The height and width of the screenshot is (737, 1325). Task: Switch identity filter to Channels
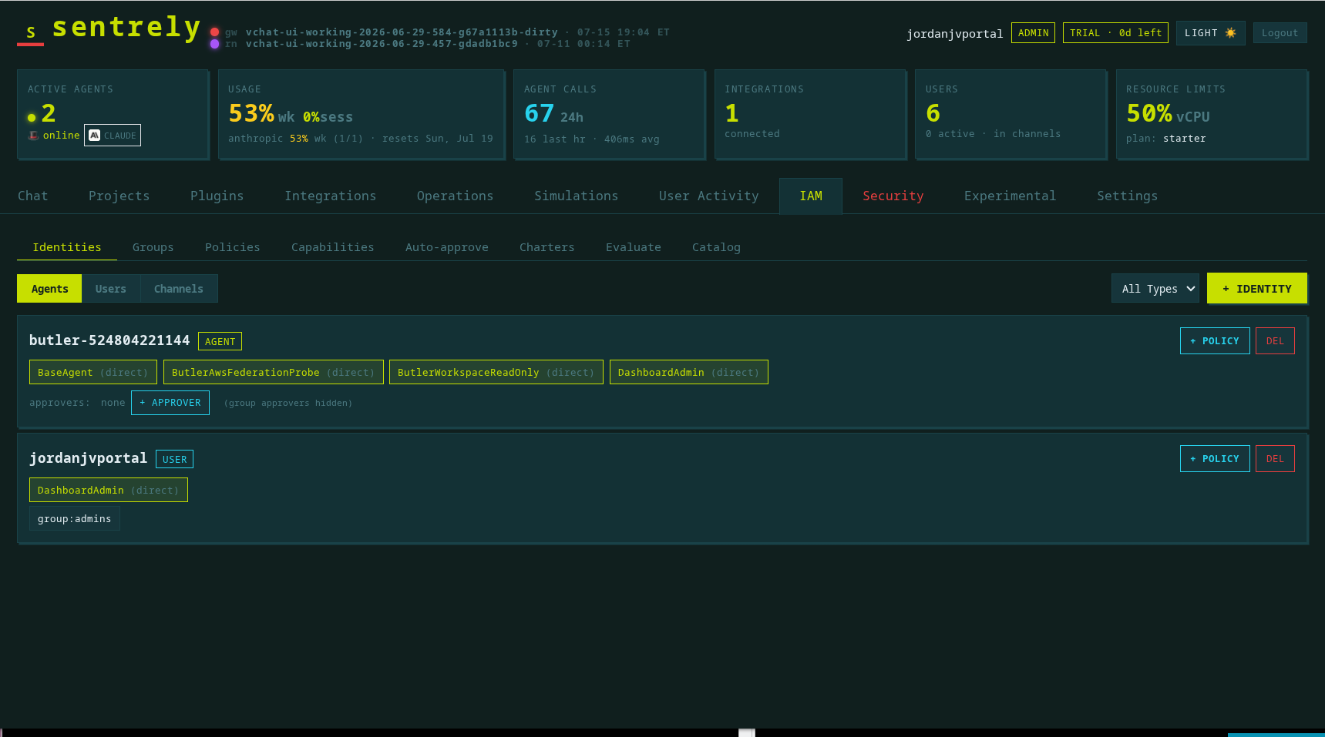tap(179, 289)
